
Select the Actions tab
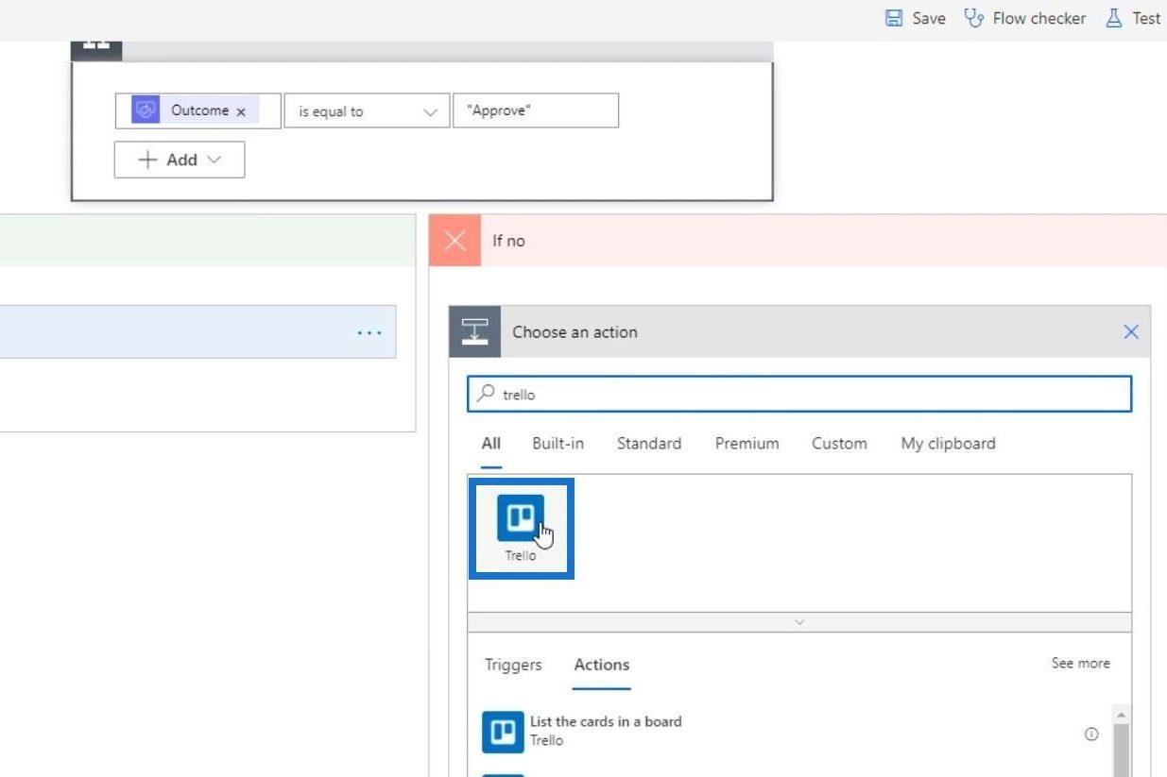coord(602,665)
